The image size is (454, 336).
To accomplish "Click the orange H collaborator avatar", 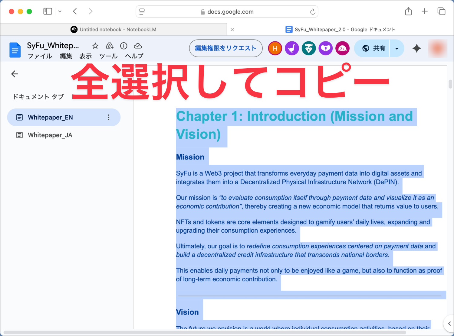I will click(x=275, y=48).
